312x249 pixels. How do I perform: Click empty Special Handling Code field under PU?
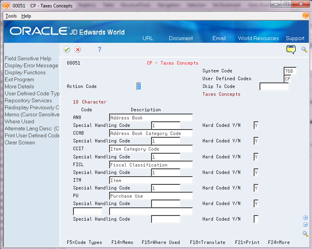pos(166,203)
